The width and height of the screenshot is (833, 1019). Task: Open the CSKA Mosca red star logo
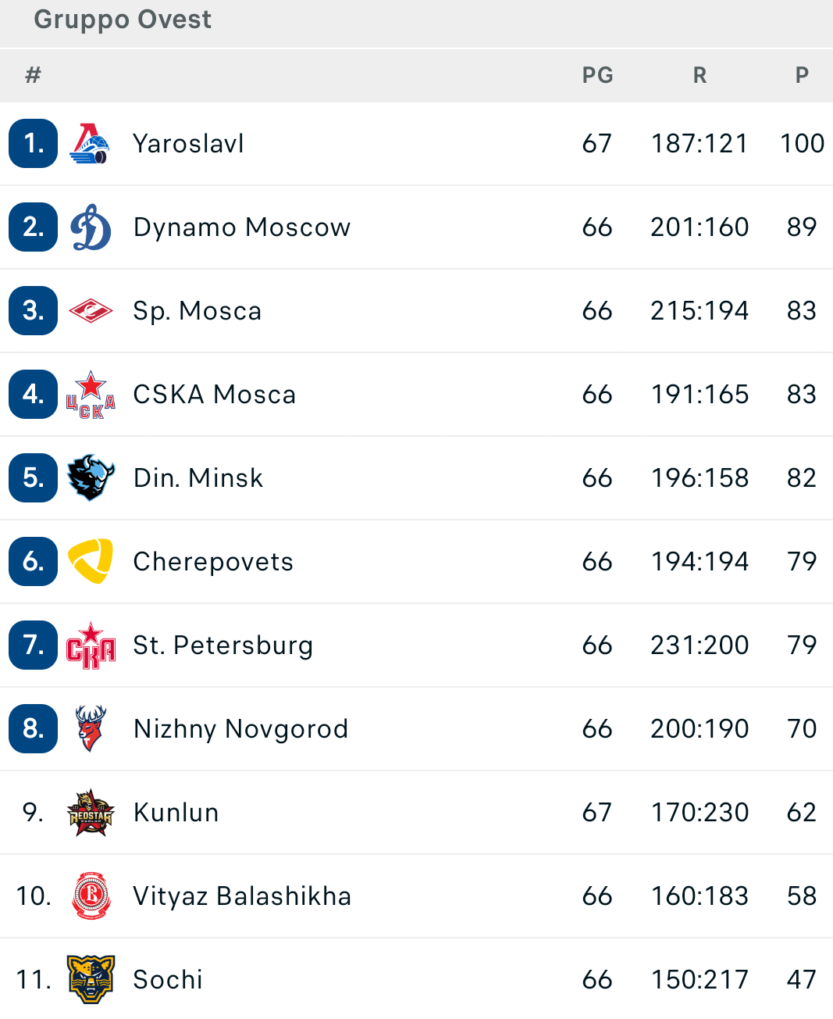(x=91, y=395)
